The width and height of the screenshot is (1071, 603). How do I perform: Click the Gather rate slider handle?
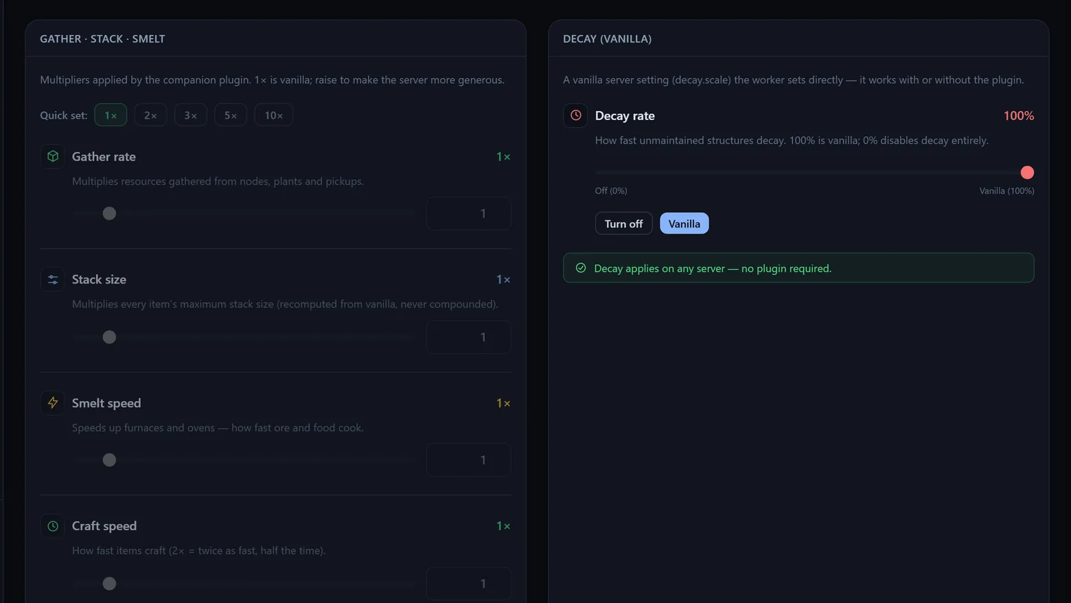click(109, 214)
